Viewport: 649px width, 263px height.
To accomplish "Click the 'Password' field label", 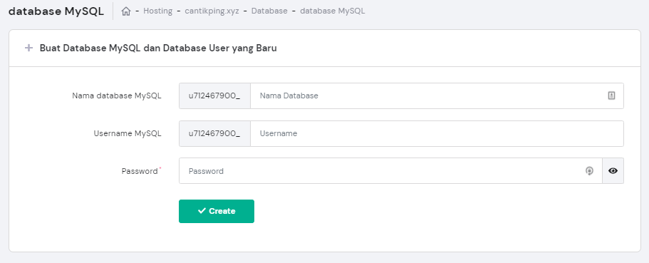I will pyautogui.click(x=140, y=171).
